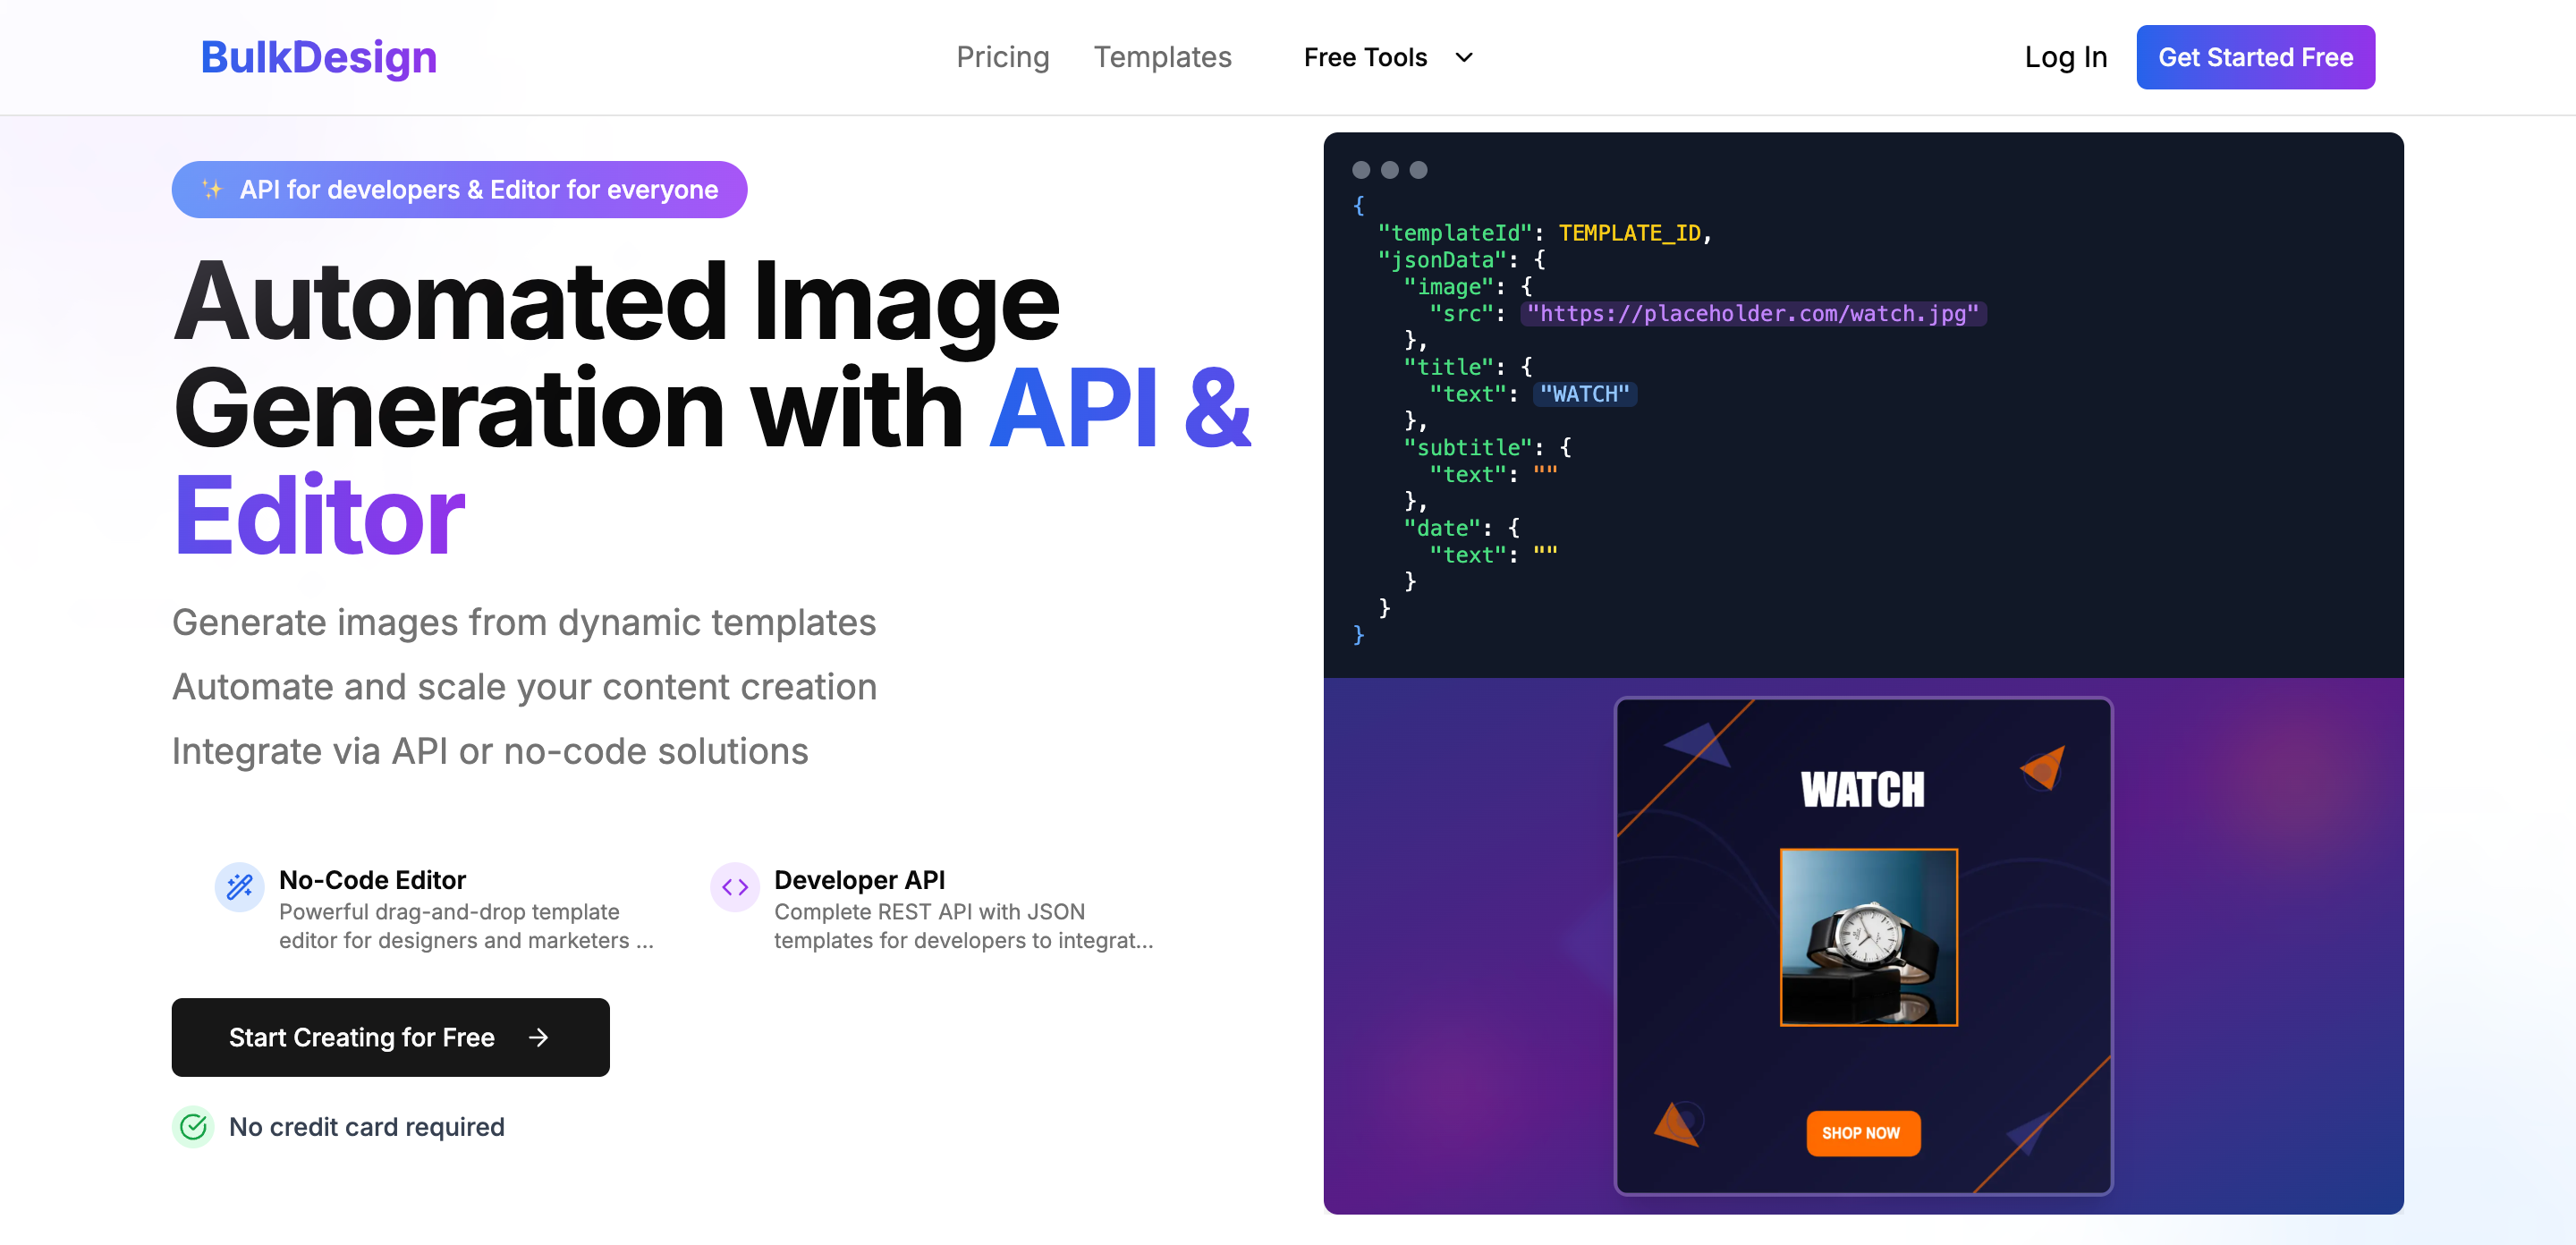Click the "templateId" key in code
The image size is (2576, 1245).
click(1454, 233)
